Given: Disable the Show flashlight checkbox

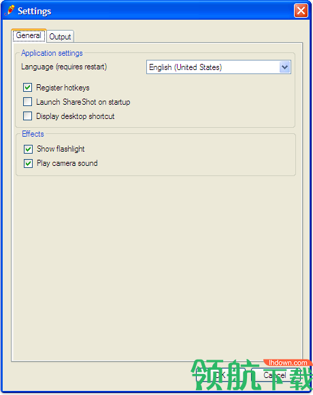Looking at the screenshot, I should pos(29,149).
